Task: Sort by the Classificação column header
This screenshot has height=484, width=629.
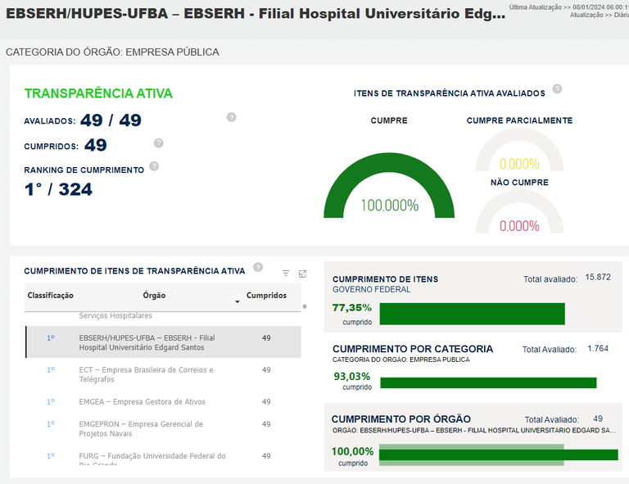Action: click(51, 296)
